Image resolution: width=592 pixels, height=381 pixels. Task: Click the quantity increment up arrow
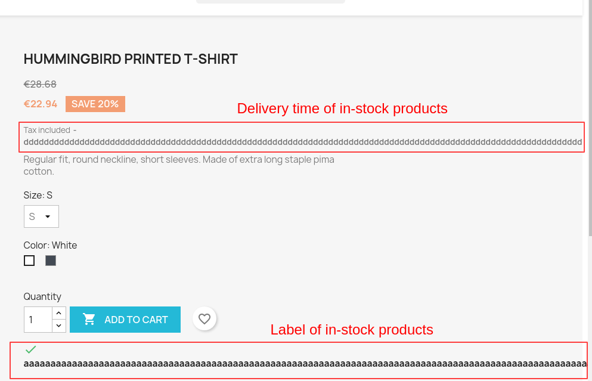coord(58,312)
